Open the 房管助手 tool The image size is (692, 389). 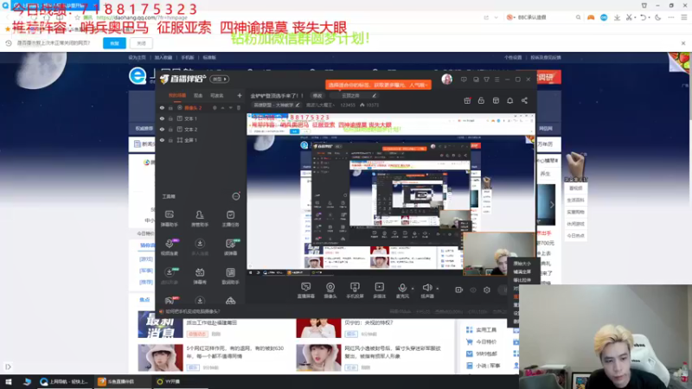pos(200,219)
